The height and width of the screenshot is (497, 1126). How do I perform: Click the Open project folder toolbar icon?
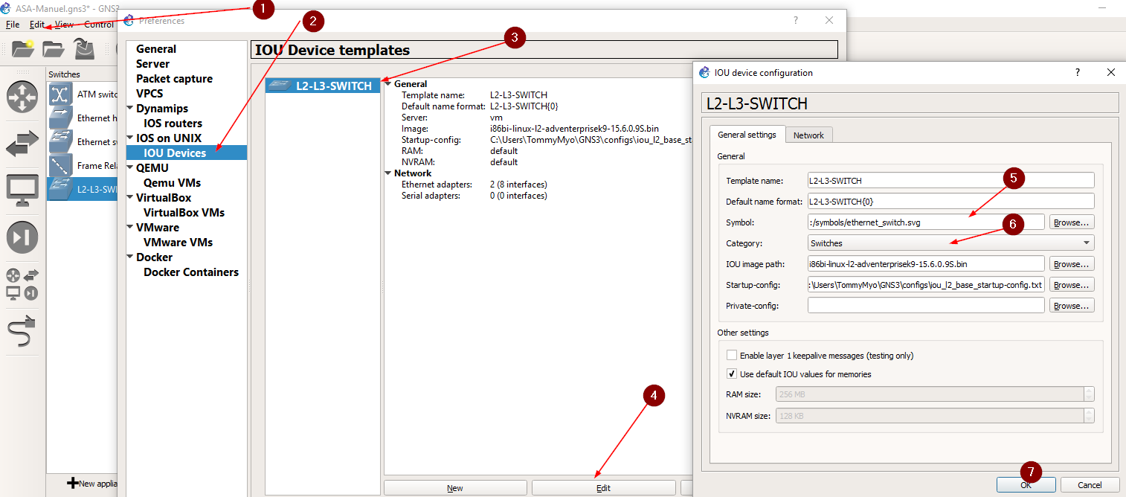(x=54, y=49)
